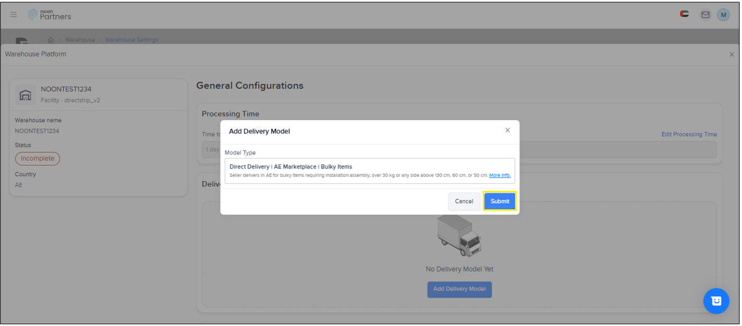Image resolution: width=742 pixels, height=326 pixels.
Task: Expand the Model Type dropdown
Action: tap(370, 170)
